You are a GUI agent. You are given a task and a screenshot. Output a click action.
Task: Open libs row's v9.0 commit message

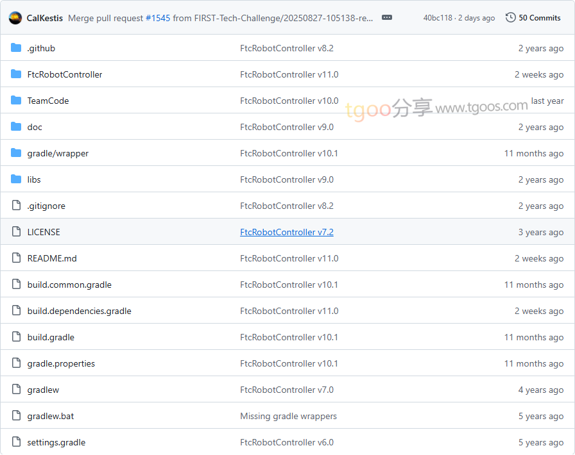pos(287,179)
